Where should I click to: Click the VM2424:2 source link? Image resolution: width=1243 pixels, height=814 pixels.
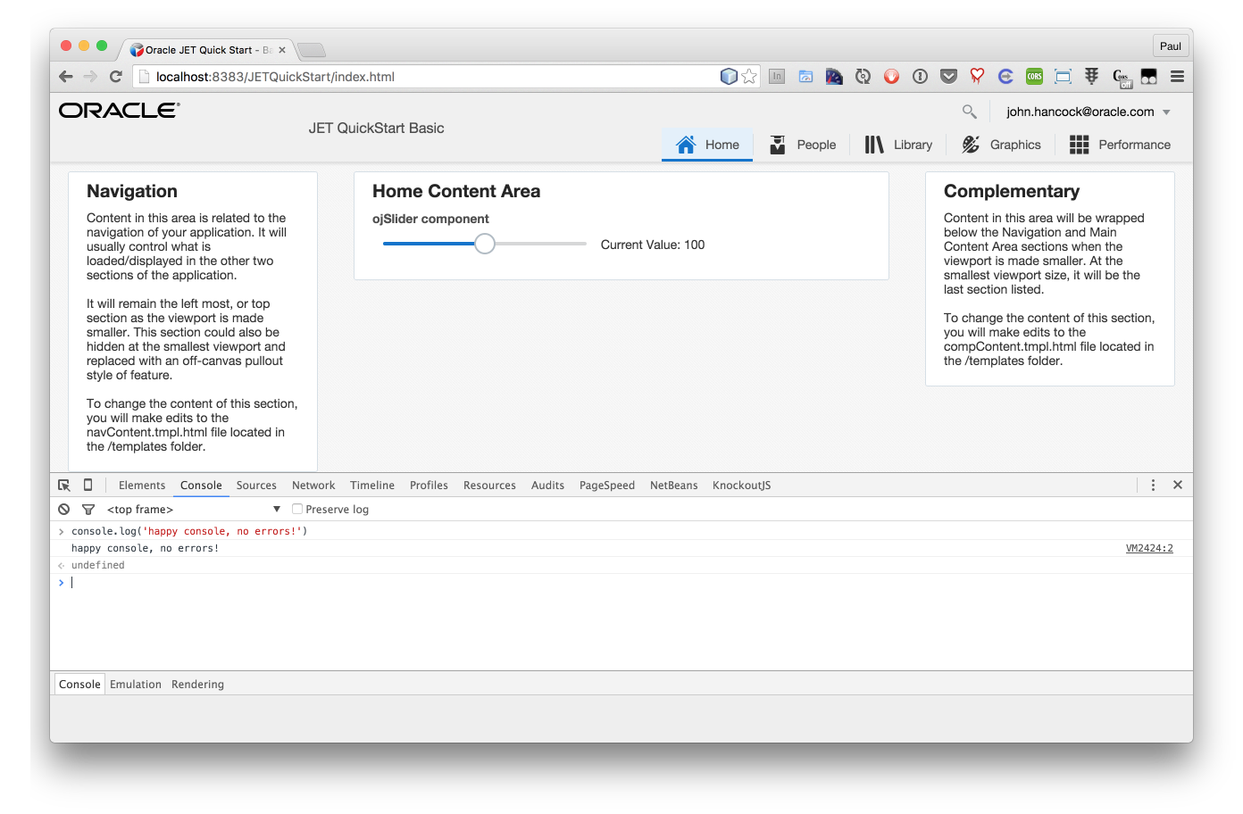1149,549
